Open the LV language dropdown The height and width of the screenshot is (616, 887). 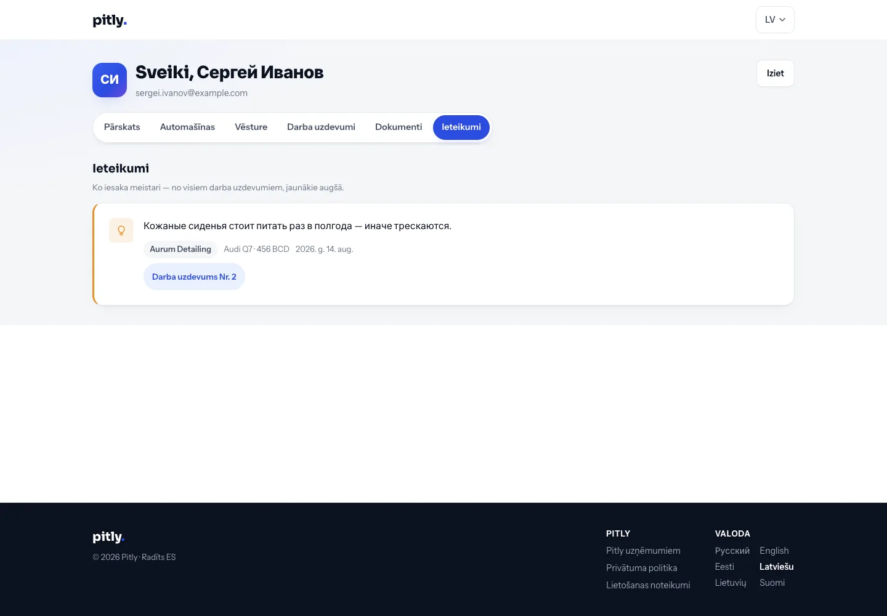(x=775, y=20)
